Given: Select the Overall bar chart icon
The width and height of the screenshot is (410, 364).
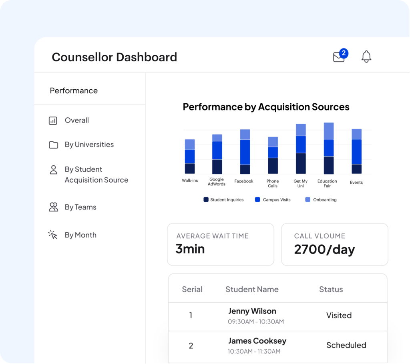Looking at the screenshot, I should point(53,120).
